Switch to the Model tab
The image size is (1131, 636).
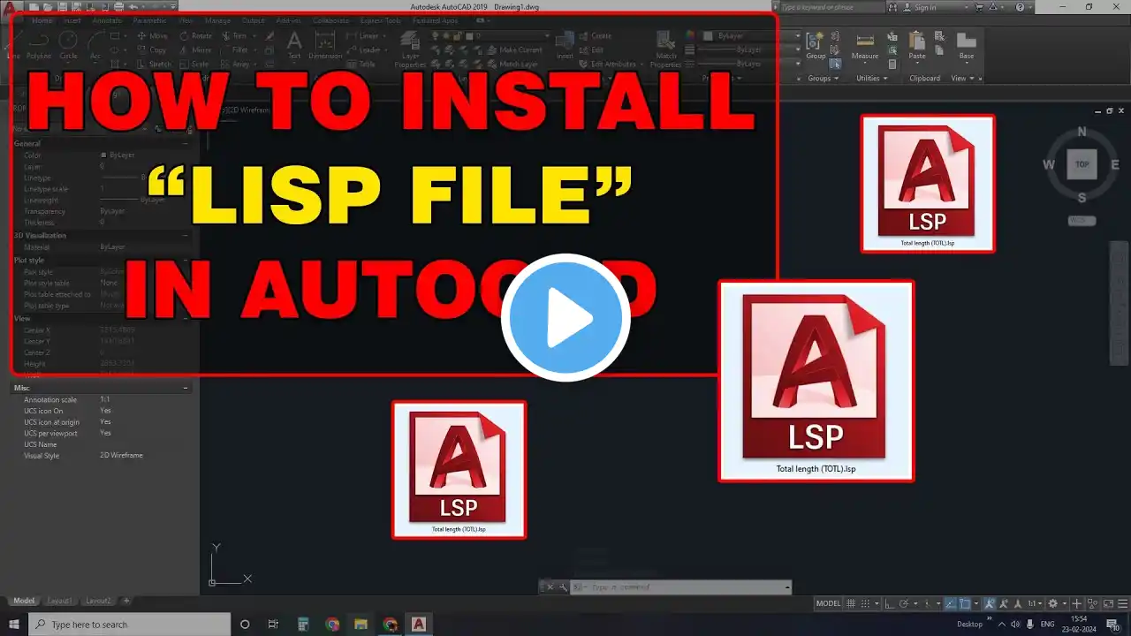(24, 601)
